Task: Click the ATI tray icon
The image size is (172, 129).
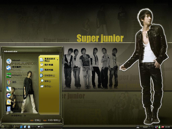Action: [x=163, y=127]
